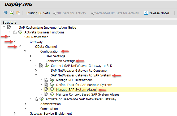The height and width of the screenshot is (116, 177).
Task: Select the Manage SAP System Aliases entry
Action: (76, 90)
